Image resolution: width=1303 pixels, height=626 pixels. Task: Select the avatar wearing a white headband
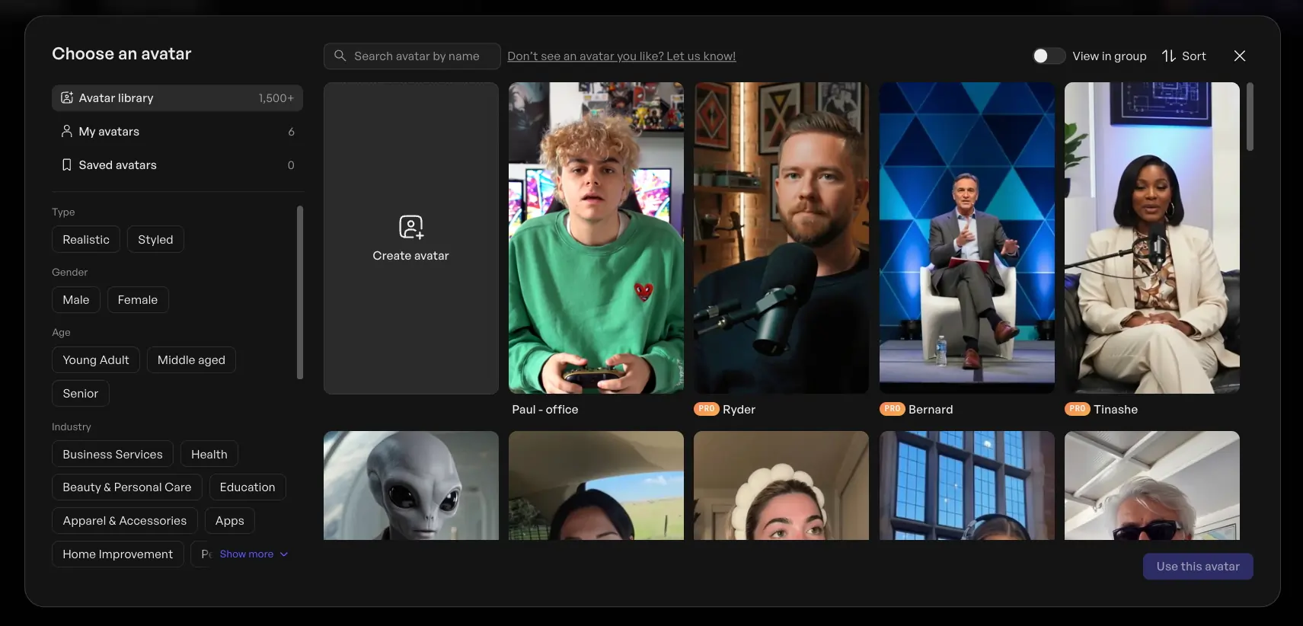(781, 485)
